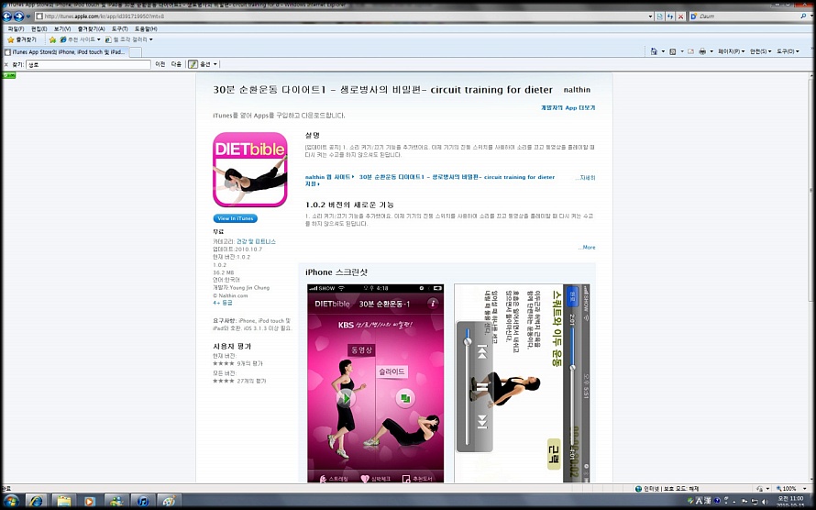Click Internet Explorer taskbar icon
The height and width of the screenshot is (510, 816).
click(37, 501)
